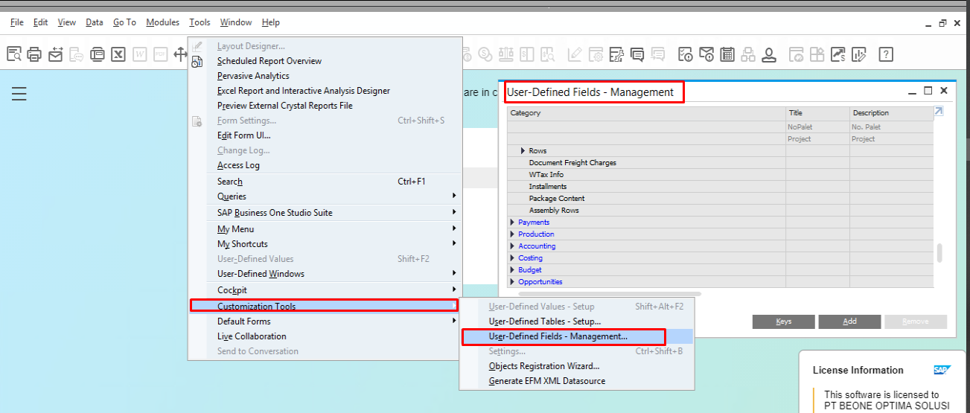Click the SAP logo in License Information
Image resolution: width=970 pixels, height=413 pixels.
942,370
